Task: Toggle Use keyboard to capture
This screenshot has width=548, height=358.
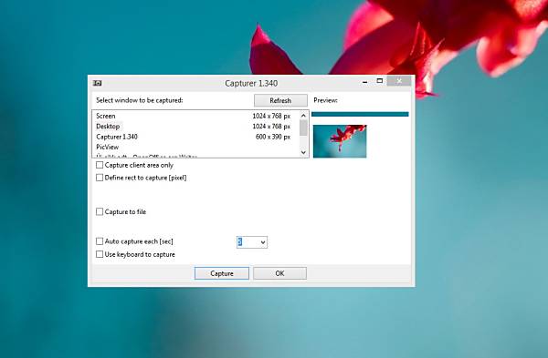Action: point(100,254)
